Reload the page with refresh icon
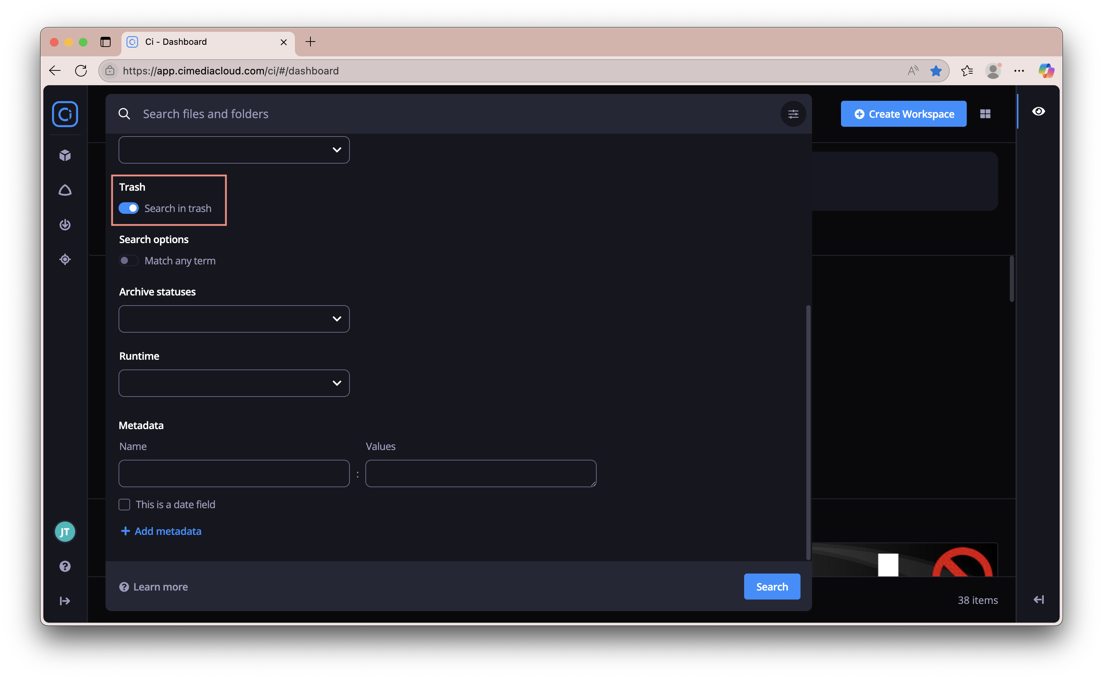Screen dimensions: 1103x679 point(81,70)
